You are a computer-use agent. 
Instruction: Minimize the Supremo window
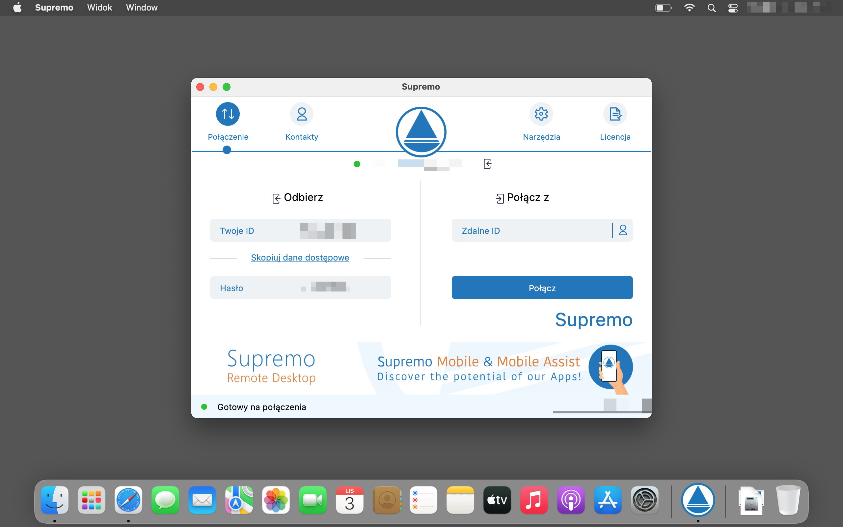point(213,87)
